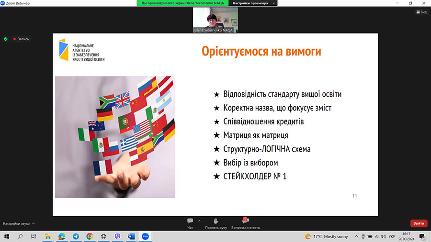
Task: Expand the chat options caret
Action: tap(199, 221)
